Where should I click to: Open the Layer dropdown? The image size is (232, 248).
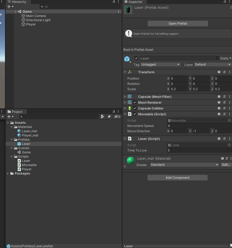coord(213,65)
